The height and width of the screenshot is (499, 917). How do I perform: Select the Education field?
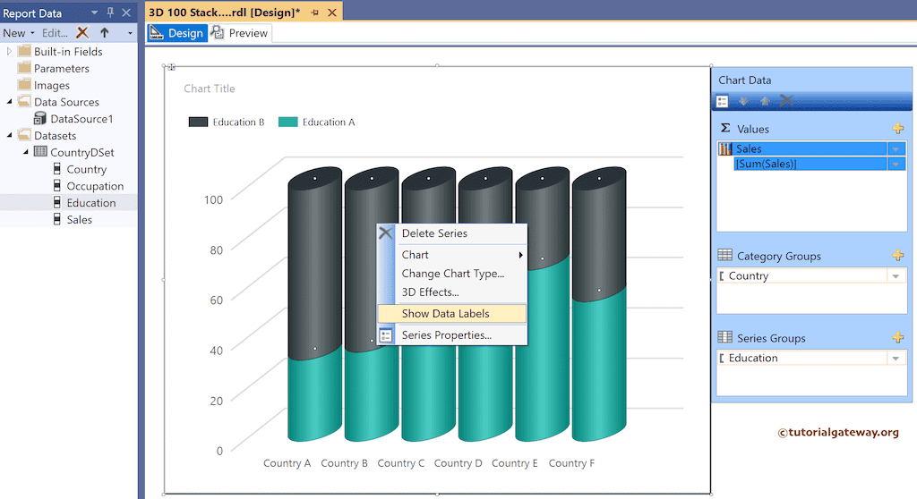91,203
